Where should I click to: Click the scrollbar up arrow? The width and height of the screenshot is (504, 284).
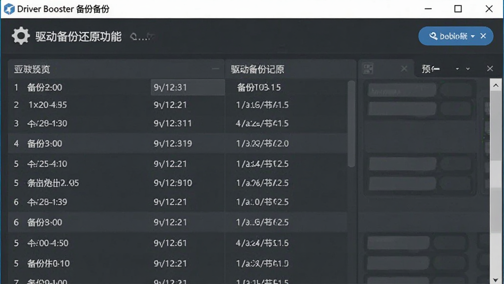coord(496,85)
